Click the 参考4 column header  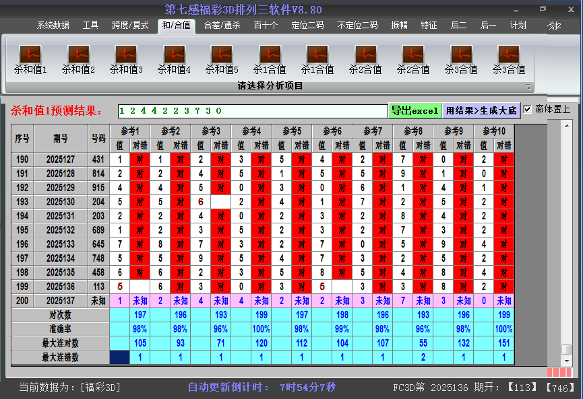pyautogui.click(x=251, y=131)
